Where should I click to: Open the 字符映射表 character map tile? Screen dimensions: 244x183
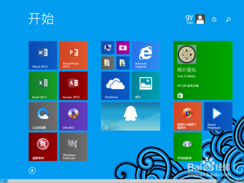[188, 147]
